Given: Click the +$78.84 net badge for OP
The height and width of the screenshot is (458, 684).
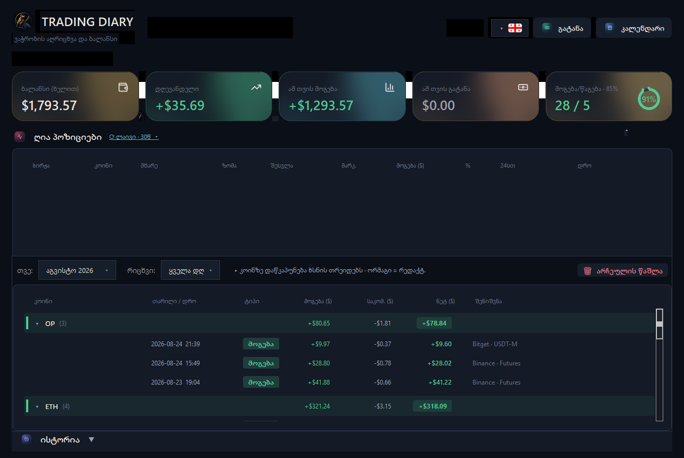Looking at the screenshot, I should [434, 323].
